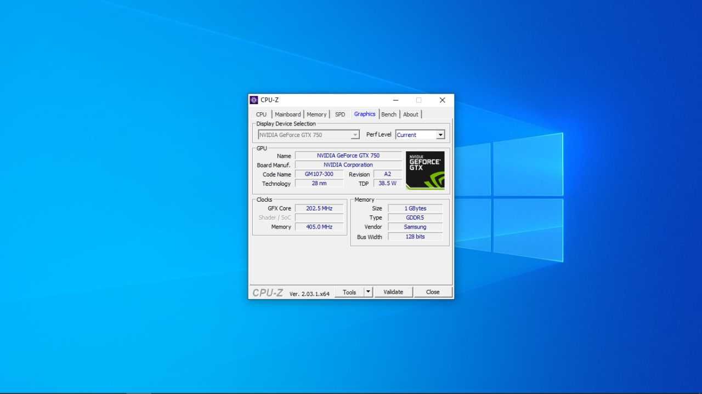Open the Bench tab
This screenshot has width=702, height=394.
[389, 115]
